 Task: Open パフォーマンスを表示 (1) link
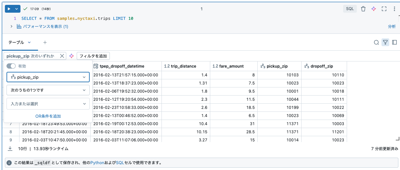click(43, 26)
